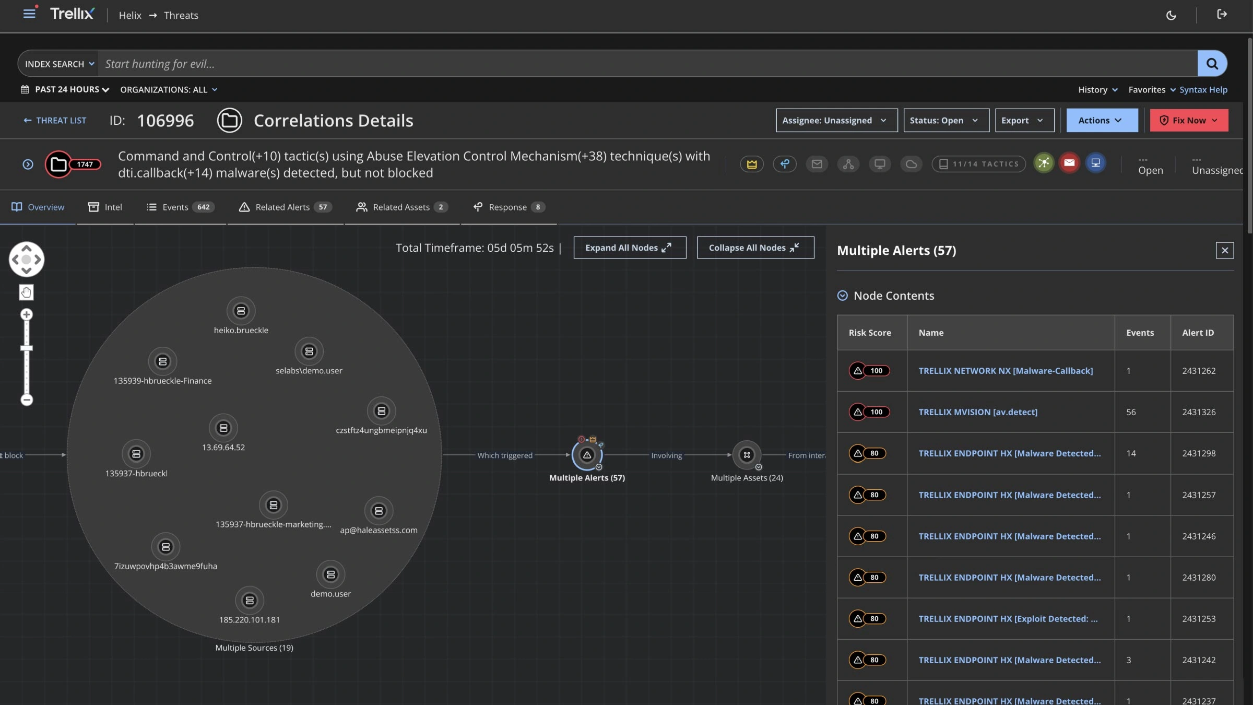Open TRELLIX MVISION av.detect alert

pyautogui.click(x=978, y=412)
